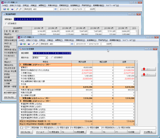The width and height of the screenshot is (160, 138).
Task: Click save disk icon in back window toolbar
Action: [5, 9]
